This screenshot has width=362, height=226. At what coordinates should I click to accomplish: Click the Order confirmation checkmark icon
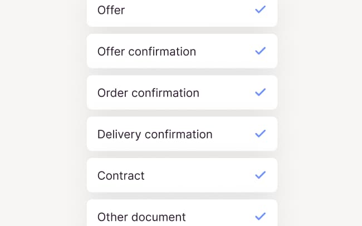coord(260,92)
